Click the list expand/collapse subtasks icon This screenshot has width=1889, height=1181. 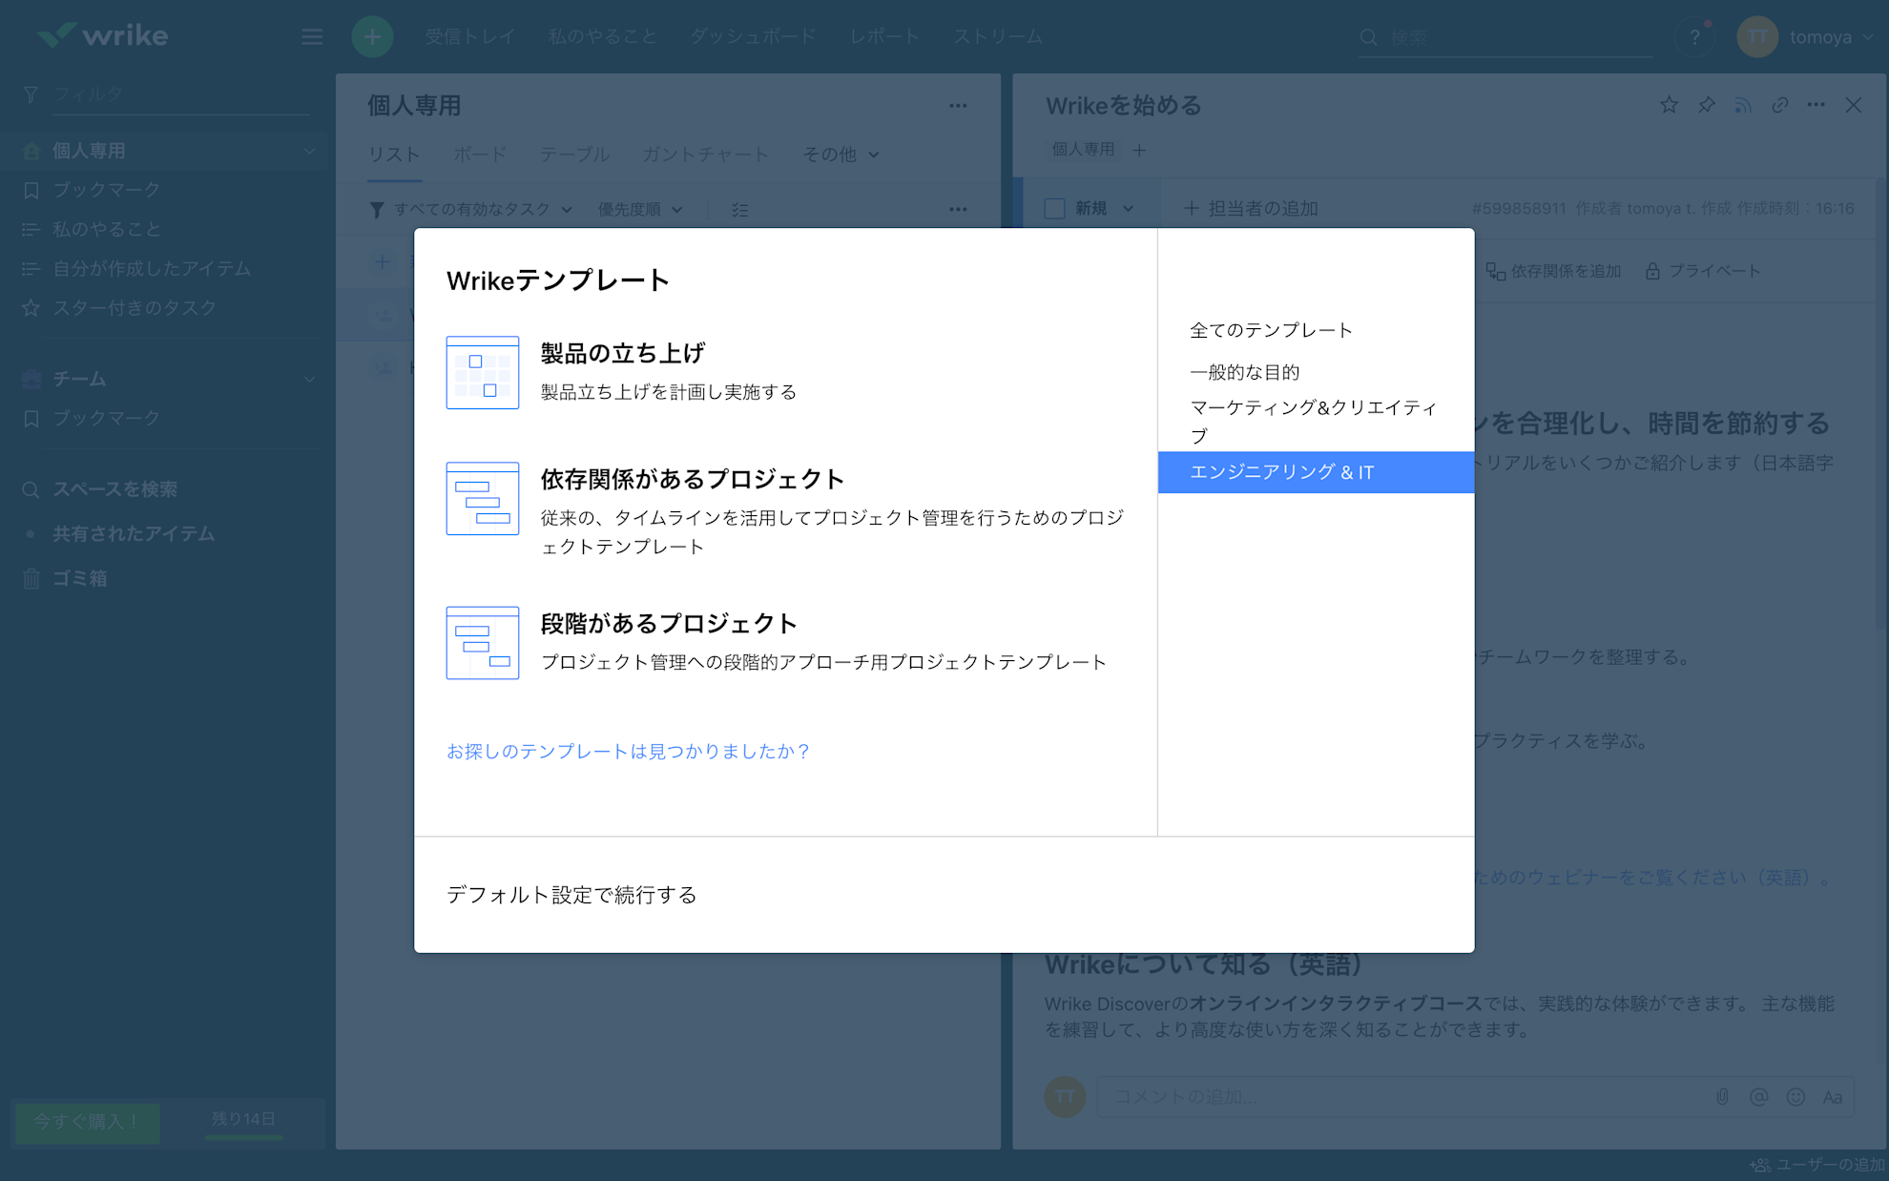pyautogui.click(x=739, y=209)
